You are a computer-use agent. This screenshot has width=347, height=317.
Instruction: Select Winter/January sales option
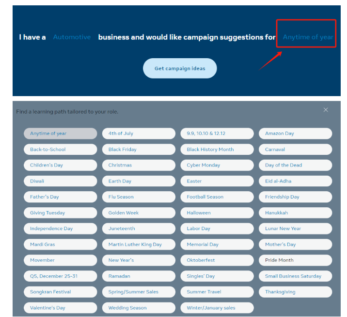pyautogui.click(x=217, y=308)
